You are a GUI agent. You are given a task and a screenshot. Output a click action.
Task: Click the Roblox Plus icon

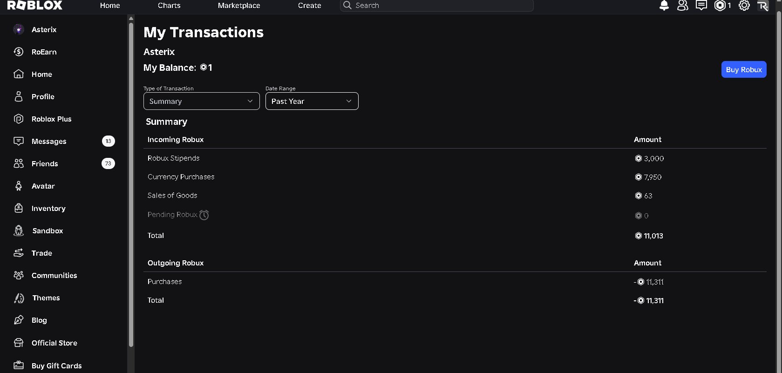(19, 119)
